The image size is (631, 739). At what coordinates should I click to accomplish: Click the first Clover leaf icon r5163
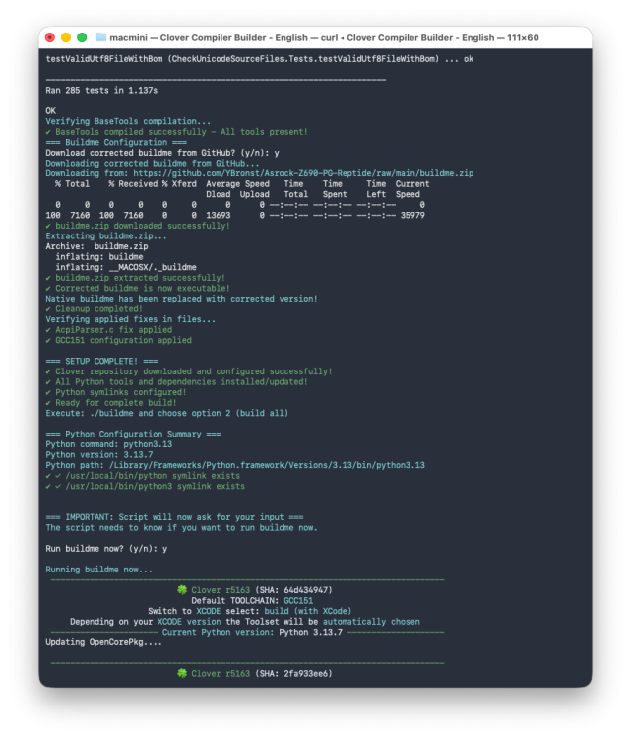click(182, 589)
